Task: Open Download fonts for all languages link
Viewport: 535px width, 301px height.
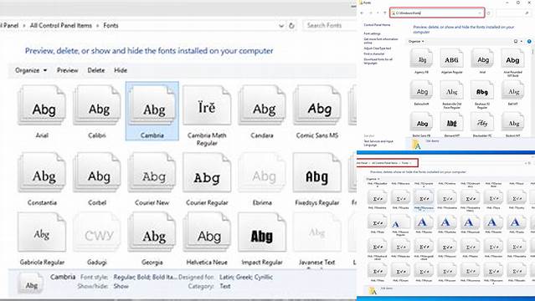Action: pos(378,61)
